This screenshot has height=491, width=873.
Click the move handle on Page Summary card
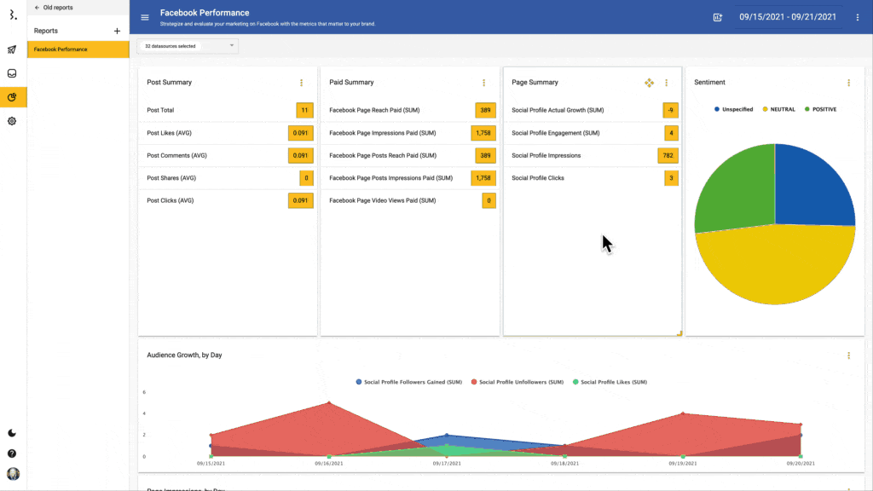tap(649, 83)
